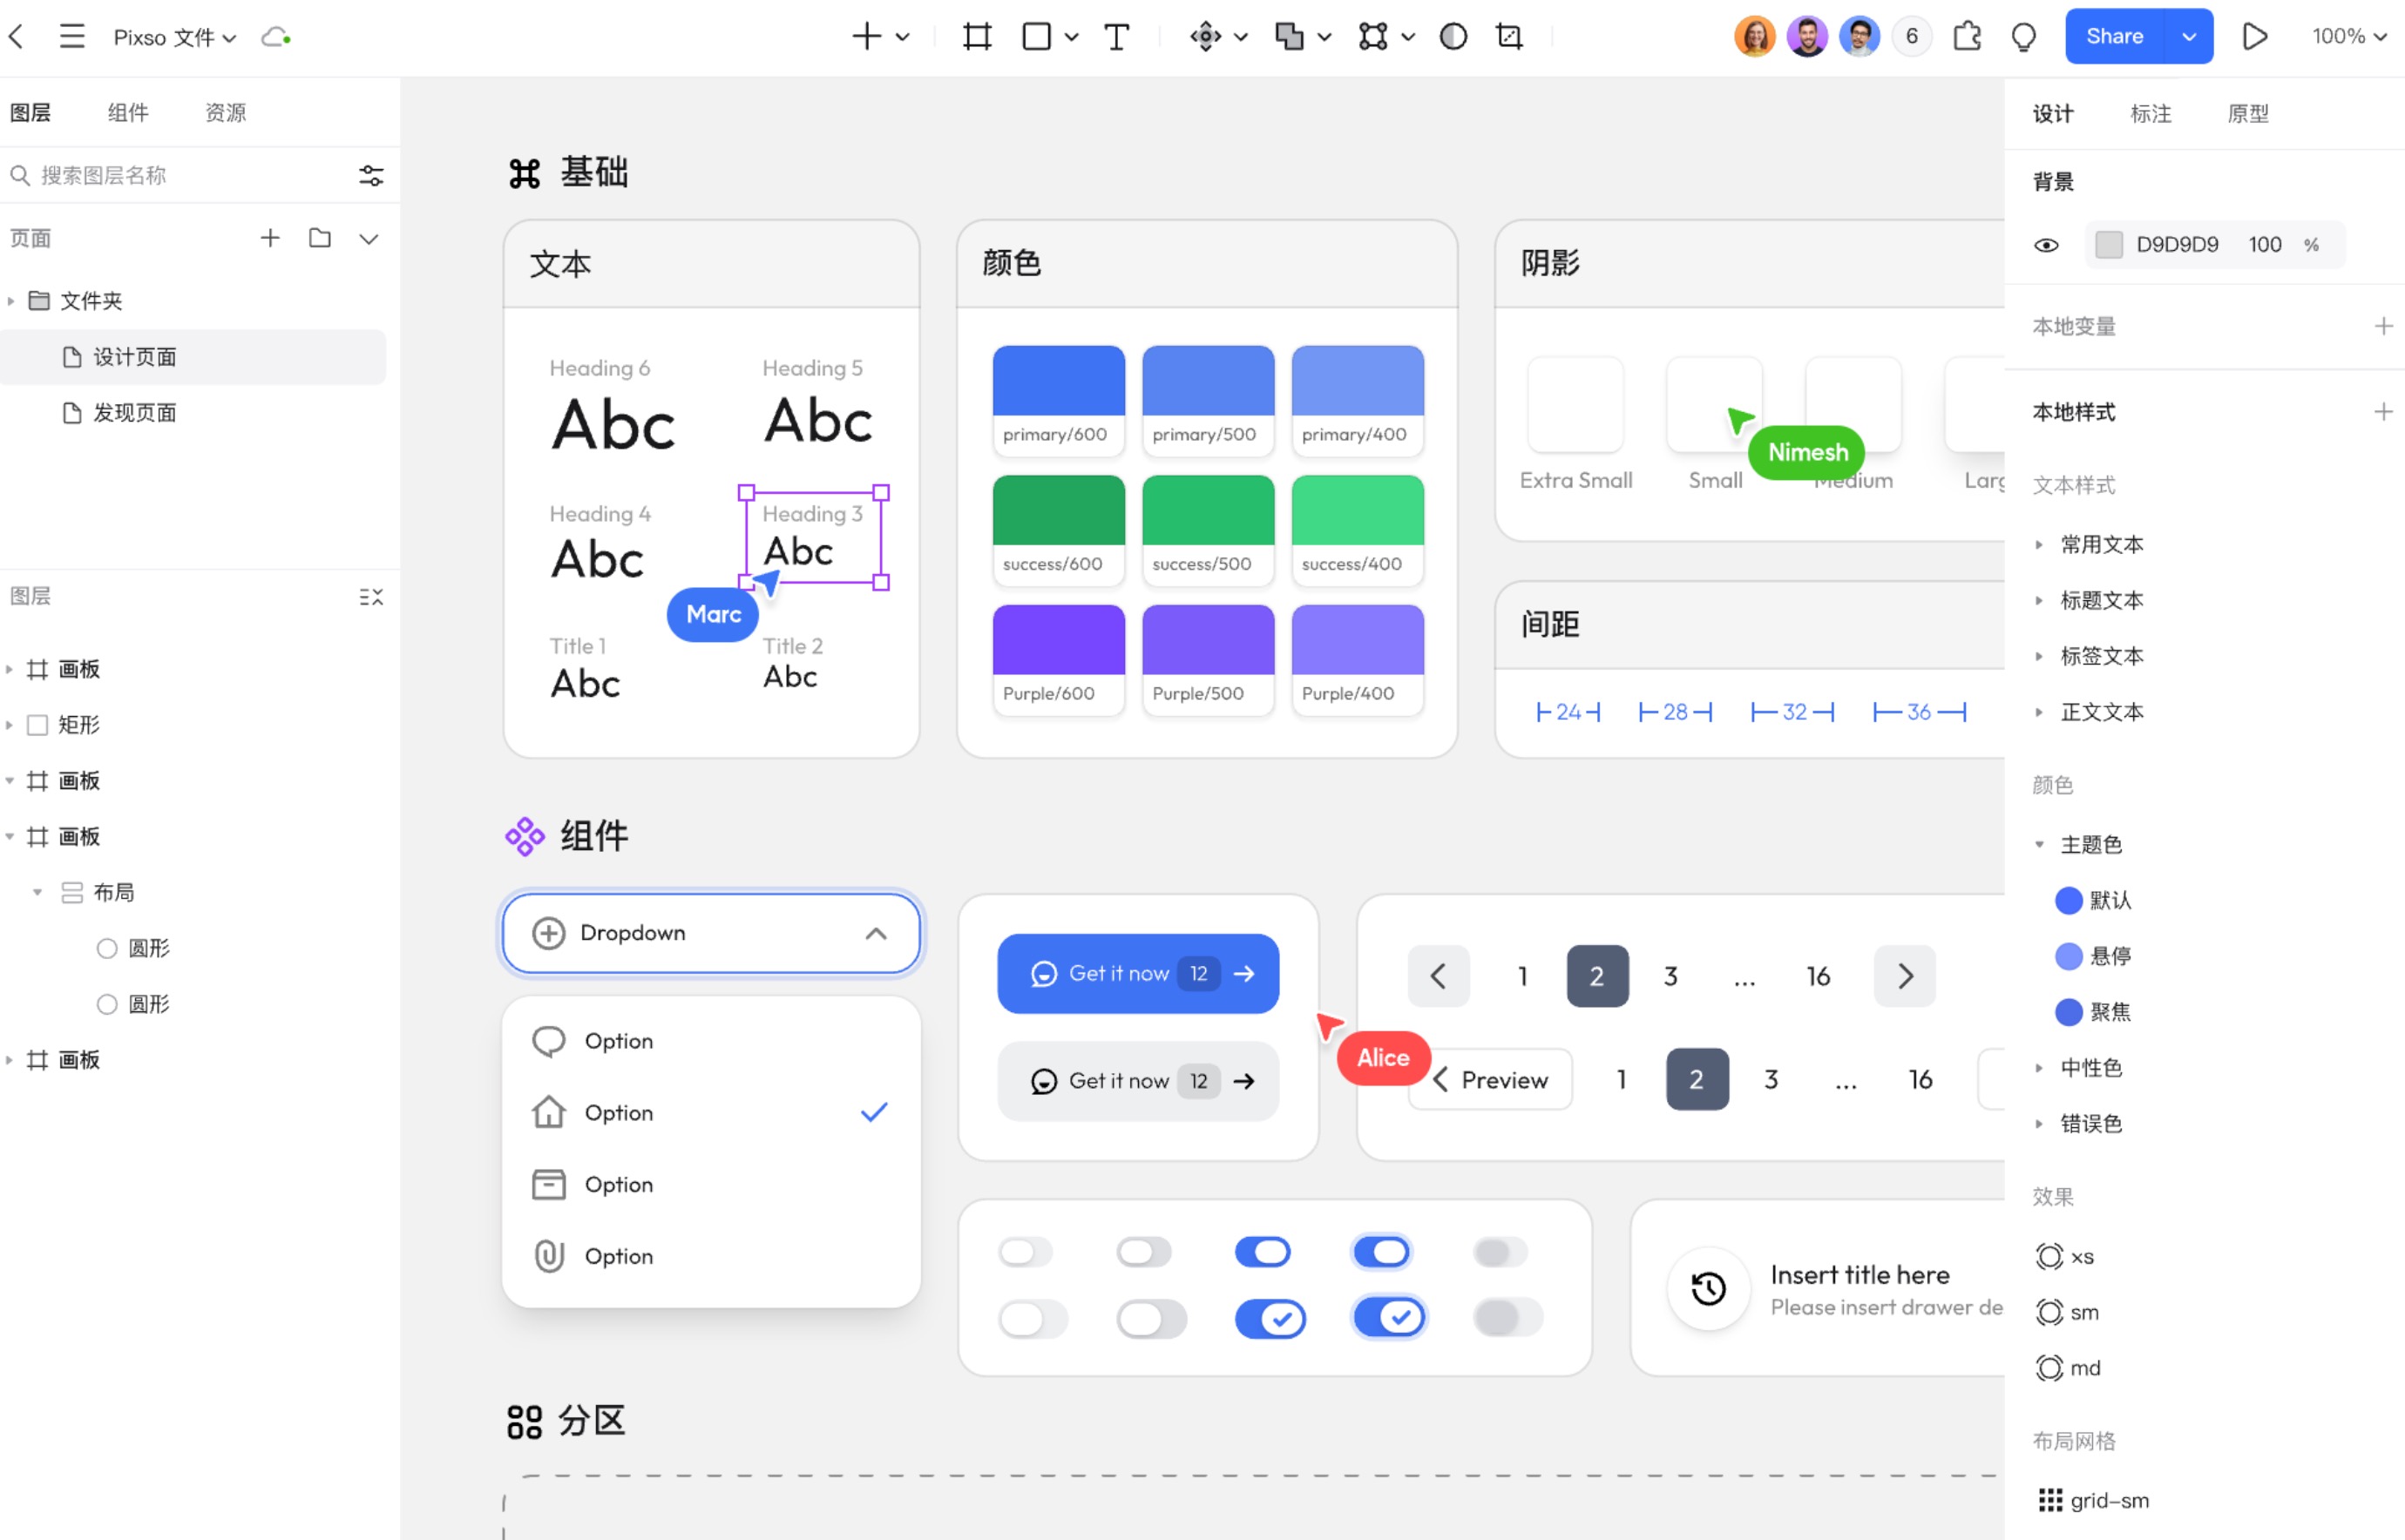Expand the 中性色 color group
2405x1540 pixels.
(x=2039, y=1068)
